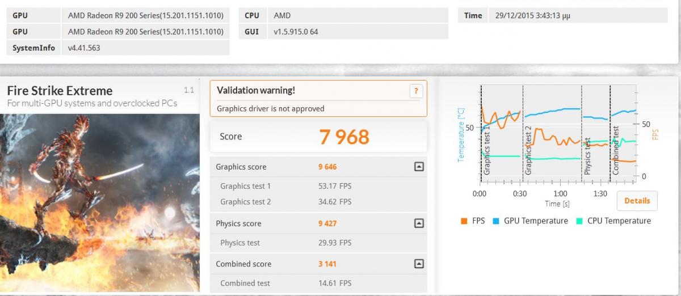
Task: Toggle the CPU Temperature green legend swatch
Action: pos(579,221)
